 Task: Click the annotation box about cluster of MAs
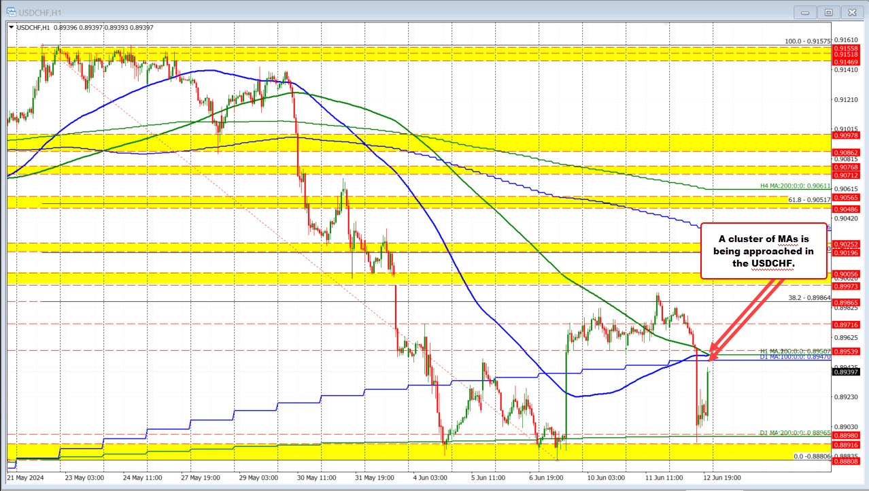(763, 251)
